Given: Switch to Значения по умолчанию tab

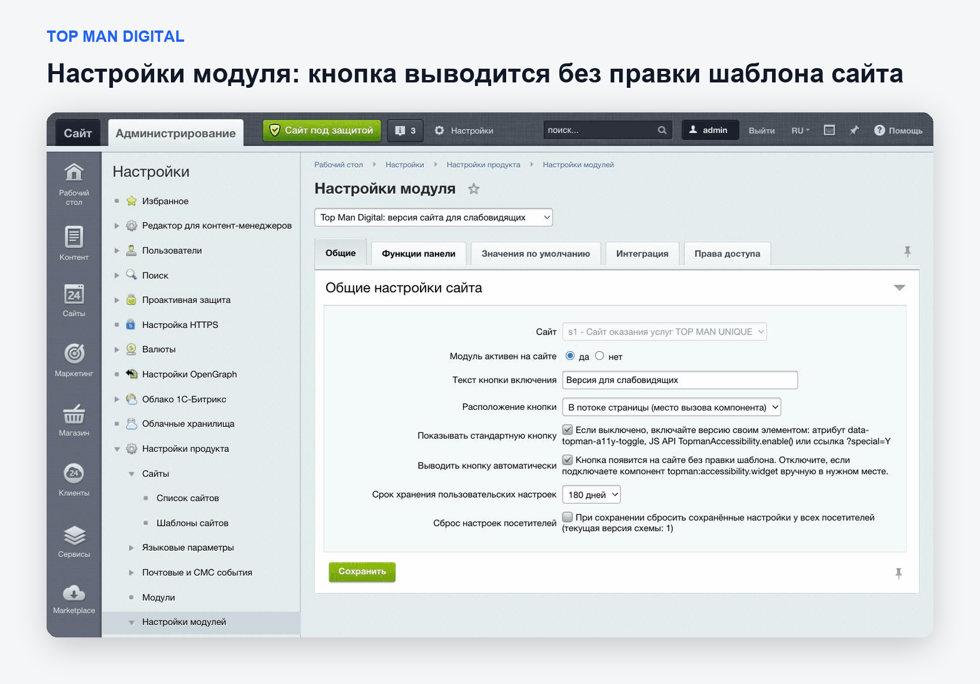Looking at the screenshot, I should (535, 253).
